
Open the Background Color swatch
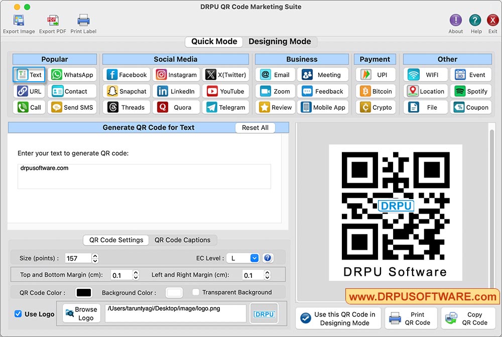point(174,292)
